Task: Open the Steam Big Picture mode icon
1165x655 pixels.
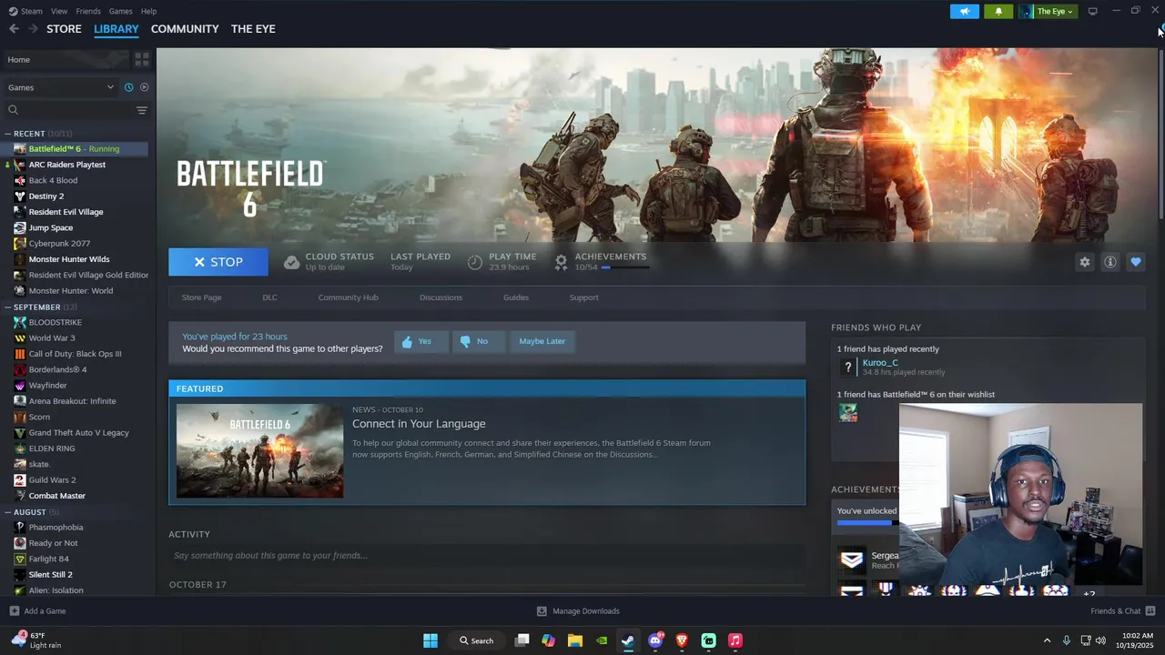Action: tap(1092, 11)
